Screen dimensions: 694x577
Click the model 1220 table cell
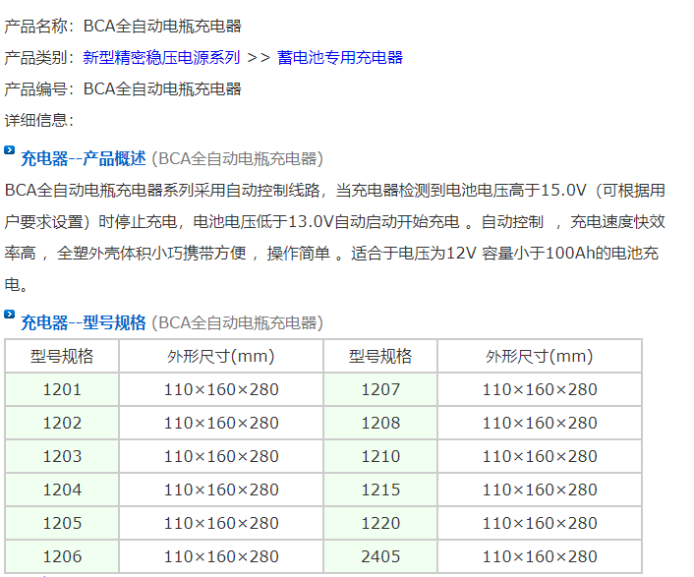380,523
